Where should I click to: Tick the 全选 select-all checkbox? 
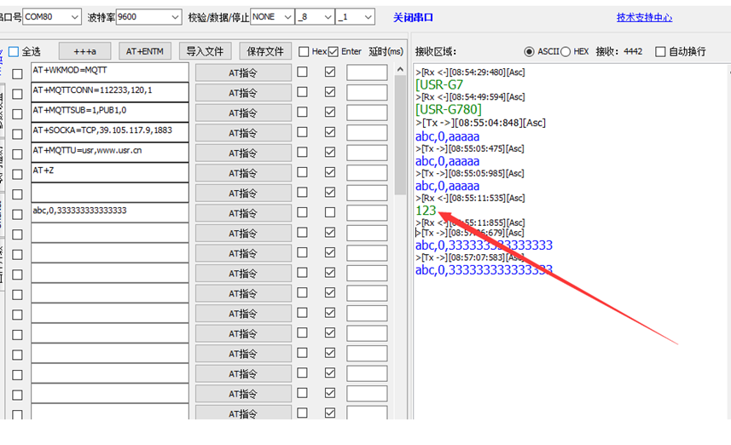click(14, 52)
